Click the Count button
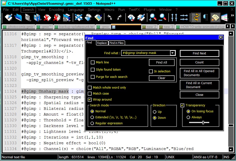The image size is (236, 161). (200, 62)
